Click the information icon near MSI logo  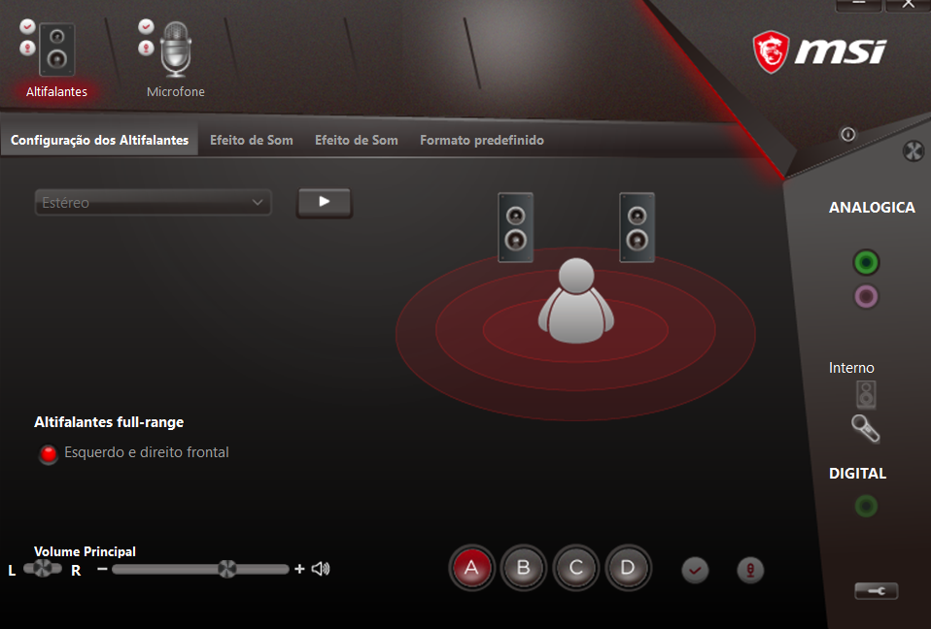pos(847,135)
